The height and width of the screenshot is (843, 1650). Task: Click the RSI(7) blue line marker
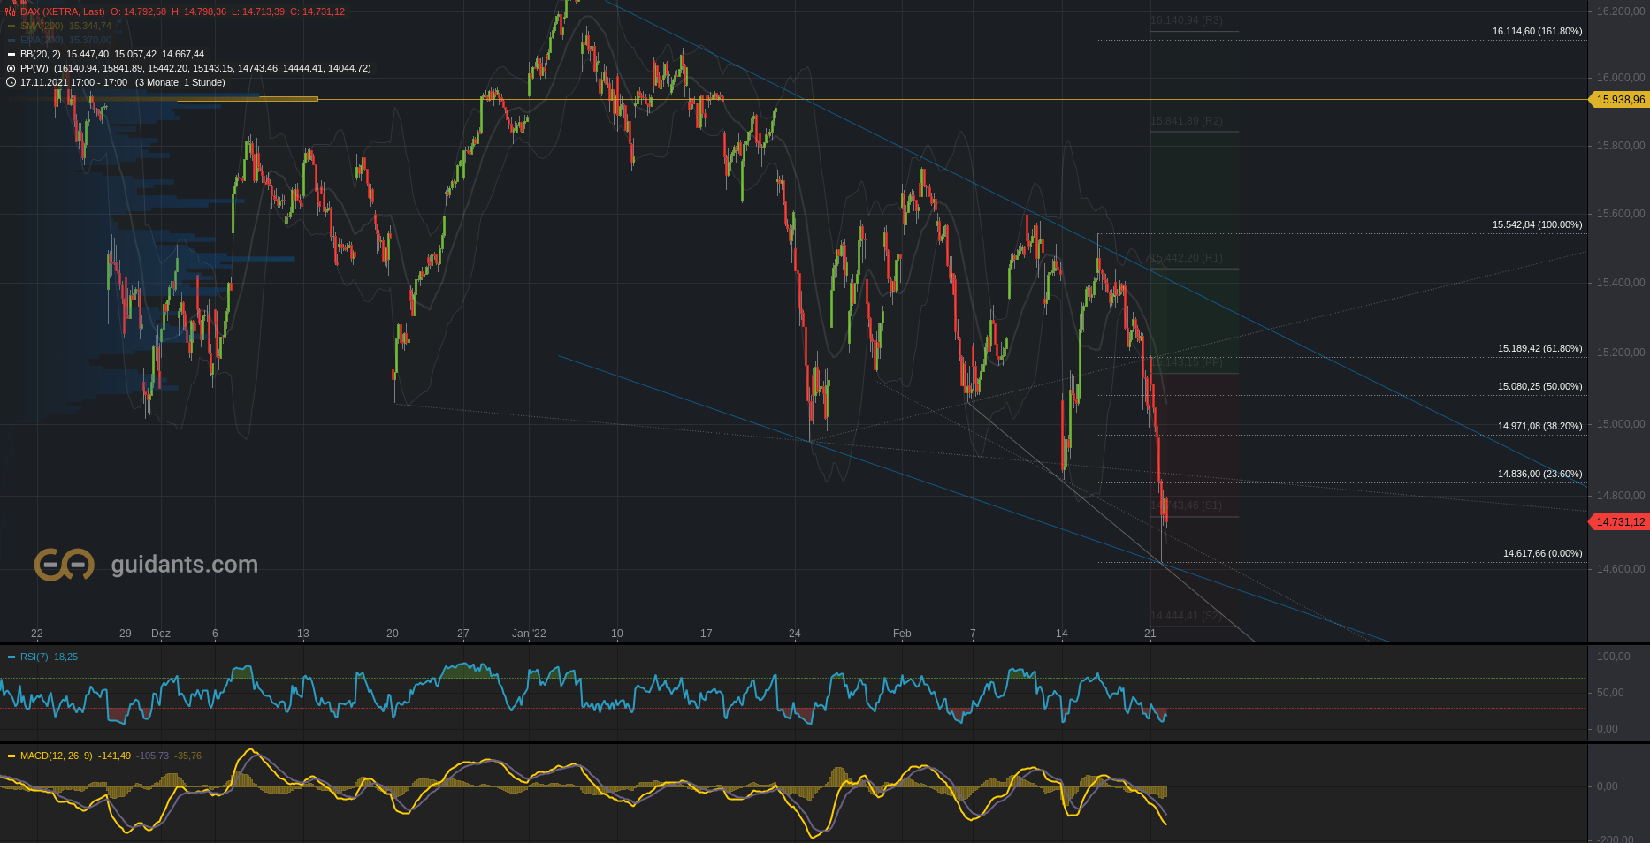point(11,657)
